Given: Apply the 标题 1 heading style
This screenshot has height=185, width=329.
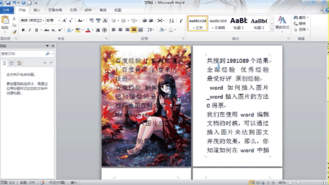Looking at the screenshot, I should [239, 24].
